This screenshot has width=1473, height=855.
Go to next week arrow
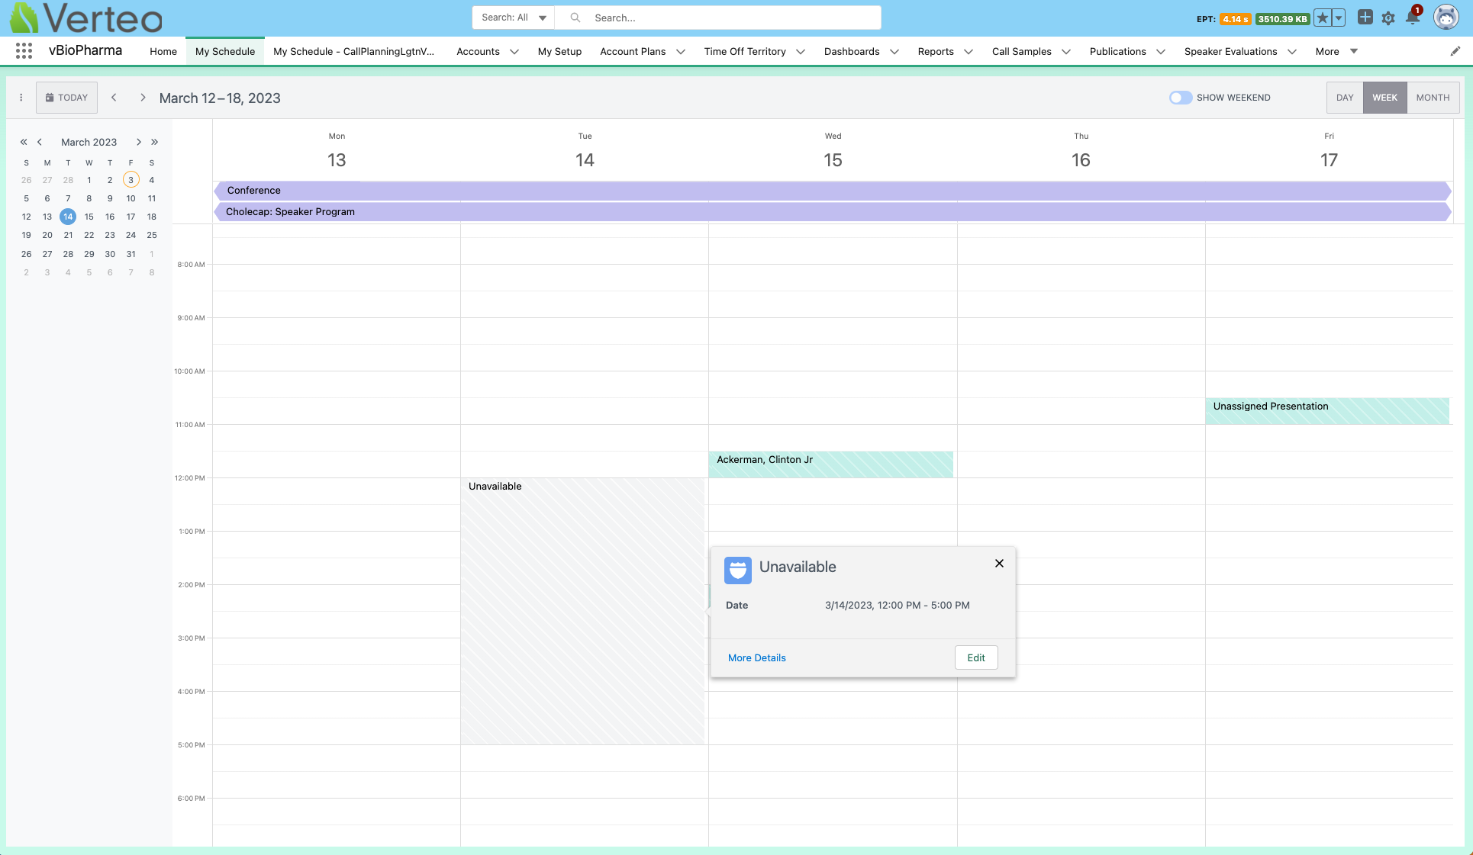(x=143, y=98)
